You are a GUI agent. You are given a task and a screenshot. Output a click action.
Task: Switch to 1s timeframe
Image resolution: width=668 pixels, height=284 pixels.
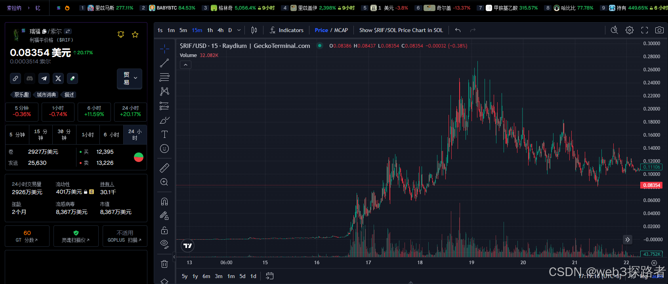(160, 30)
